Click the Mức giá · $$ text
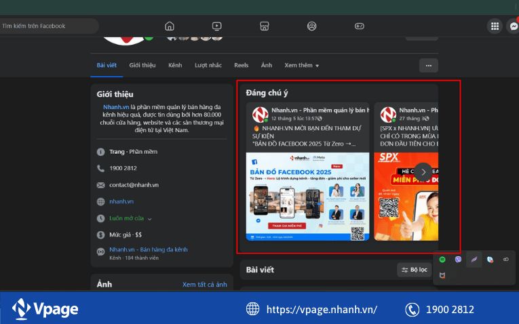This screenshot has height=324, width=519. pyautogui.click(x=126, y=235)
